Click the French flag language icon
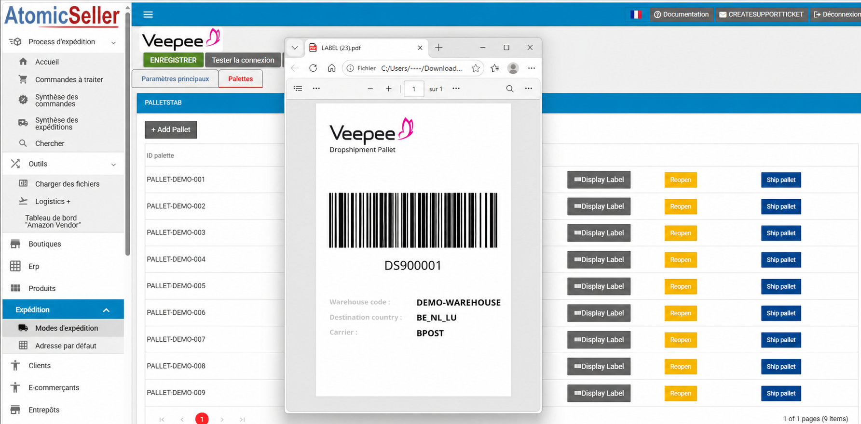The width and height of the screenshot is (861, 424). pos(636,14)
